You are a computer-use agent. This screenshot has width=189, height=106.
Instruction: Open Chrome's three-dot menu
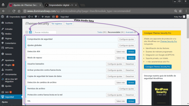tap(186, 11)
